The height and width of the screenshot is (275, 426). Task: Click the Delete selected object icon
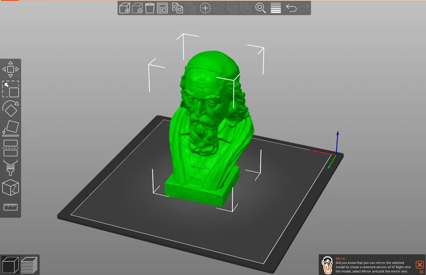pyautogui.click(x=137, y=8)
